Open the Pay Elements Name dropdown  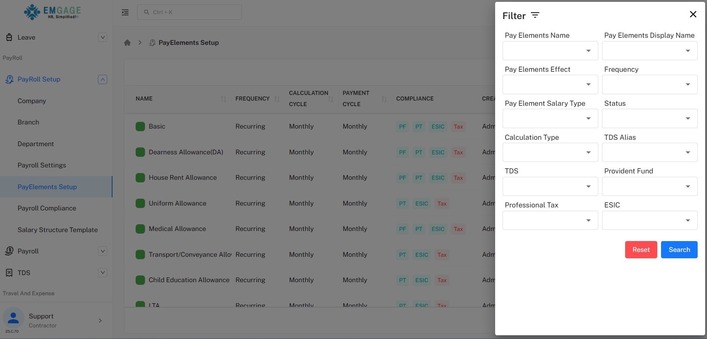[550, 51]
